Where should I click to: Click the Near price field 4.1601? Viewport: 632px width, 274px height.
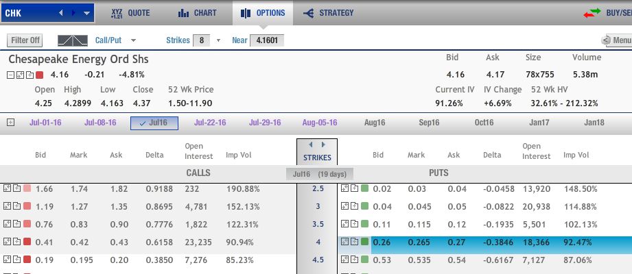click(x=267, y=40)
